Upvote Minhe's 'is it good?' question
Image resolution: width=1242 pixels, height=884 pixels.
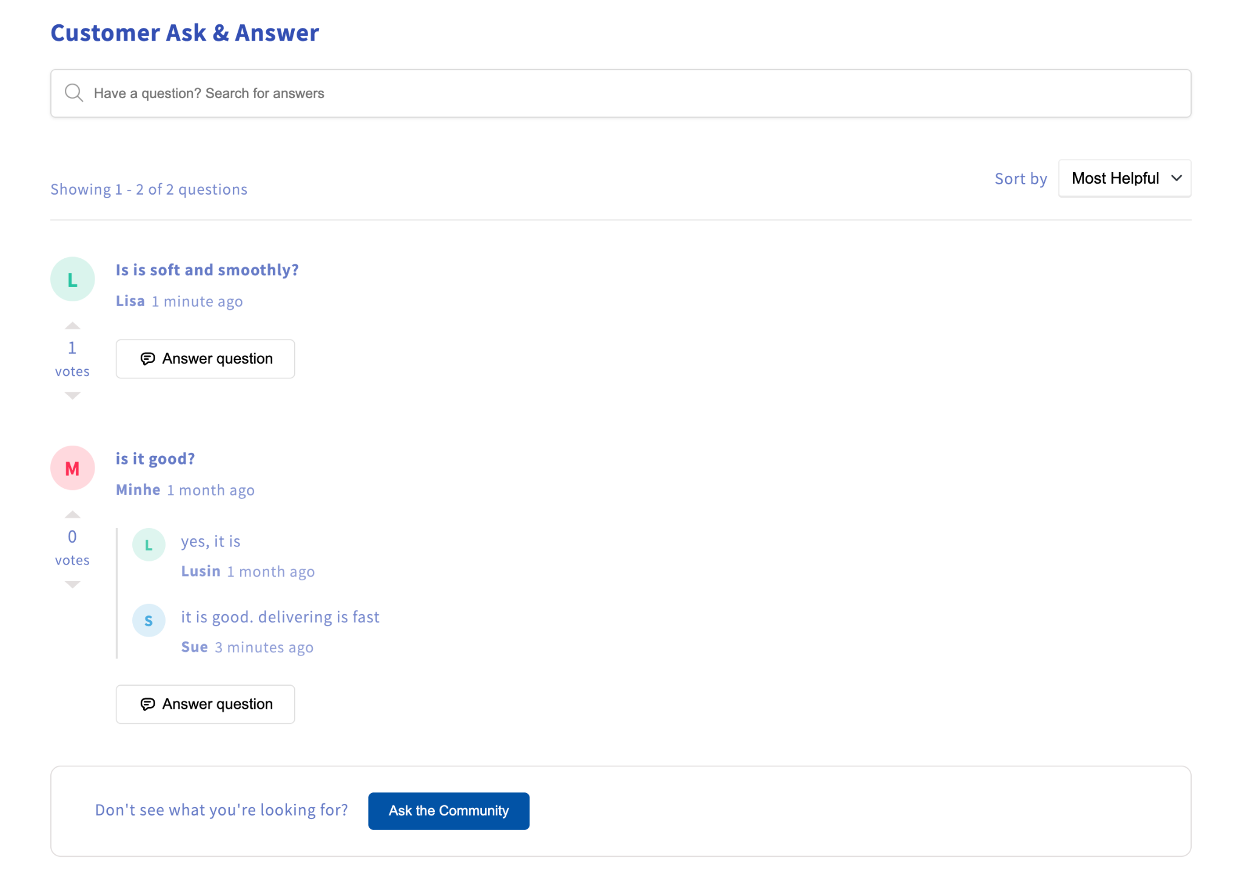click(72, 515)
